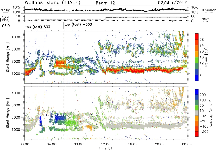Click the '60' tick on Nave axis
Screen dimensions: 216x150
tap(193, 16)
